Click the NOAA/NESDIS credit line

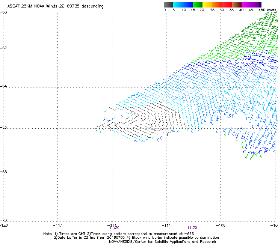pyautogui.click(x=162, y=242)
